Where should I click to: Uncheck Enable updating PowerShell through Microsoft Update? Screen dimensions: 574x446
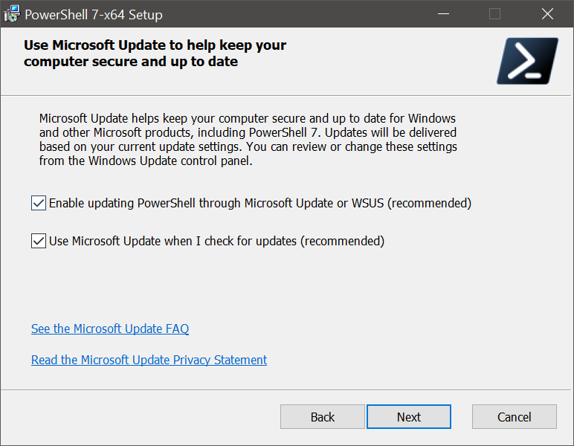click(39, 203)
